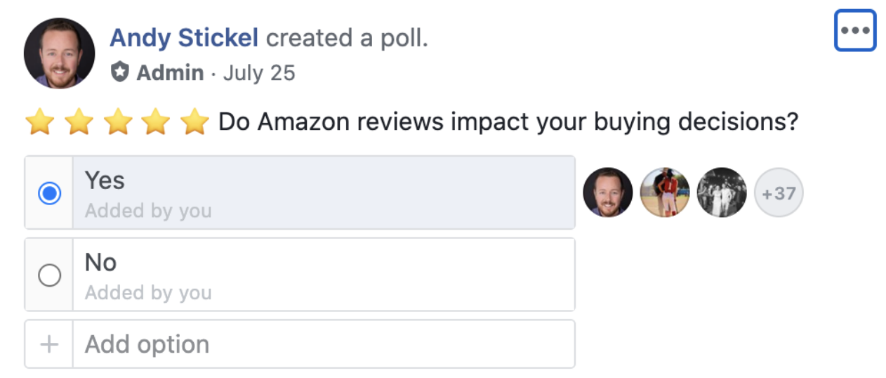Click the voter avatar with red outfit
This screenshot has height=378, width=886.
[665, 192]
